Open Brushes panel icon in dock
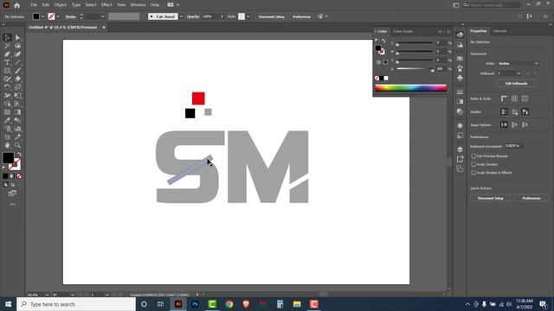 coord(460,68)
